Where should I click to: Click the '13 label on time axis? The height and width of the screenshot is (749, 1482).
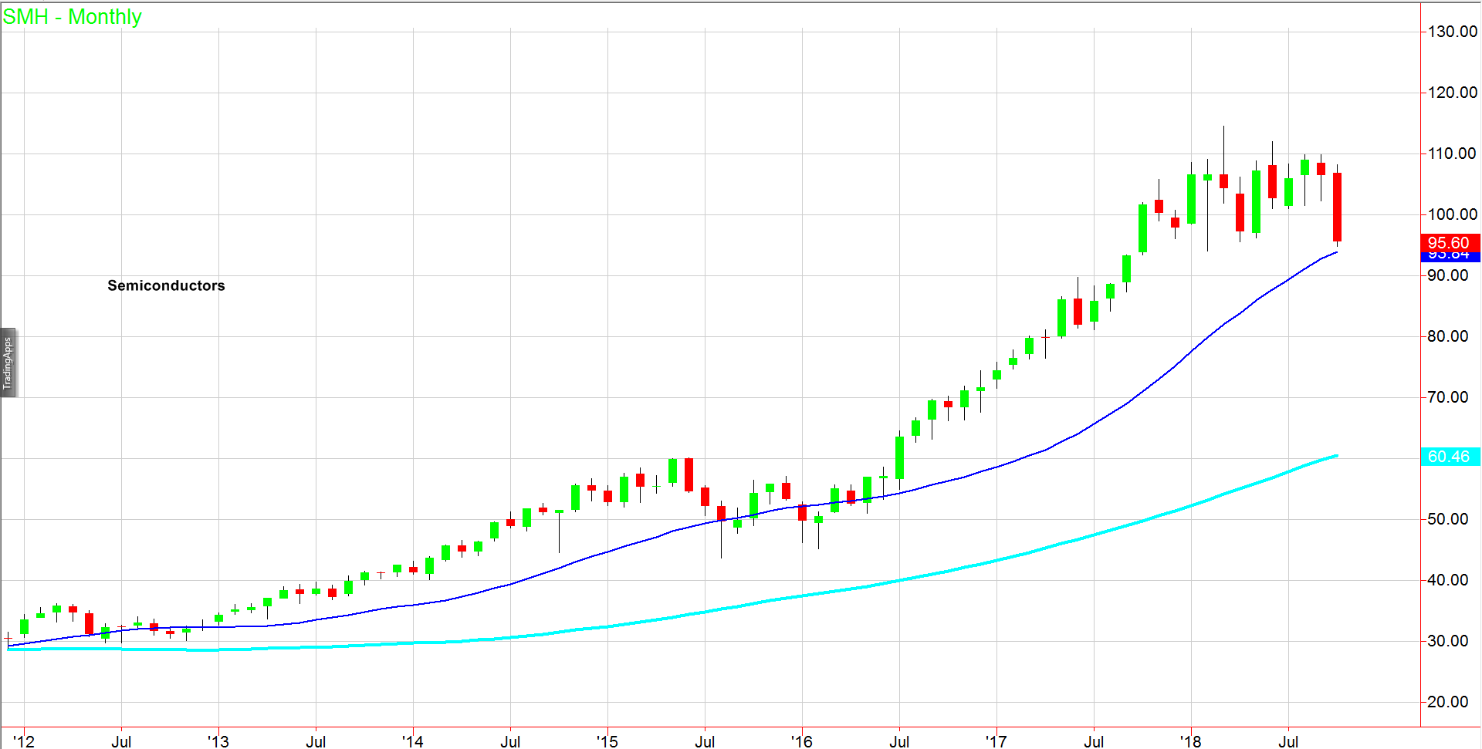pyautogui.click(x=218, y=741)
